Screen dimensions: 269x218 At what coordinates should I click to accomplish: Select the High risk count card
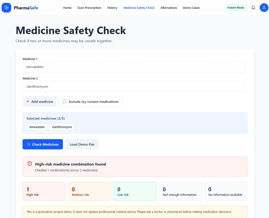click(44, 191)
